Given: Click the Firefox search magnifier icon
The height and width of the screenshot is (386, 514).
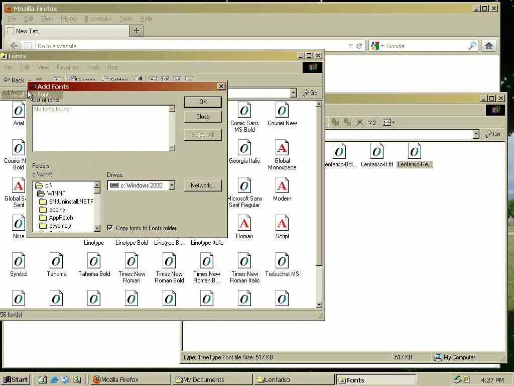Looking at the screenshot, I should point(472,46).
